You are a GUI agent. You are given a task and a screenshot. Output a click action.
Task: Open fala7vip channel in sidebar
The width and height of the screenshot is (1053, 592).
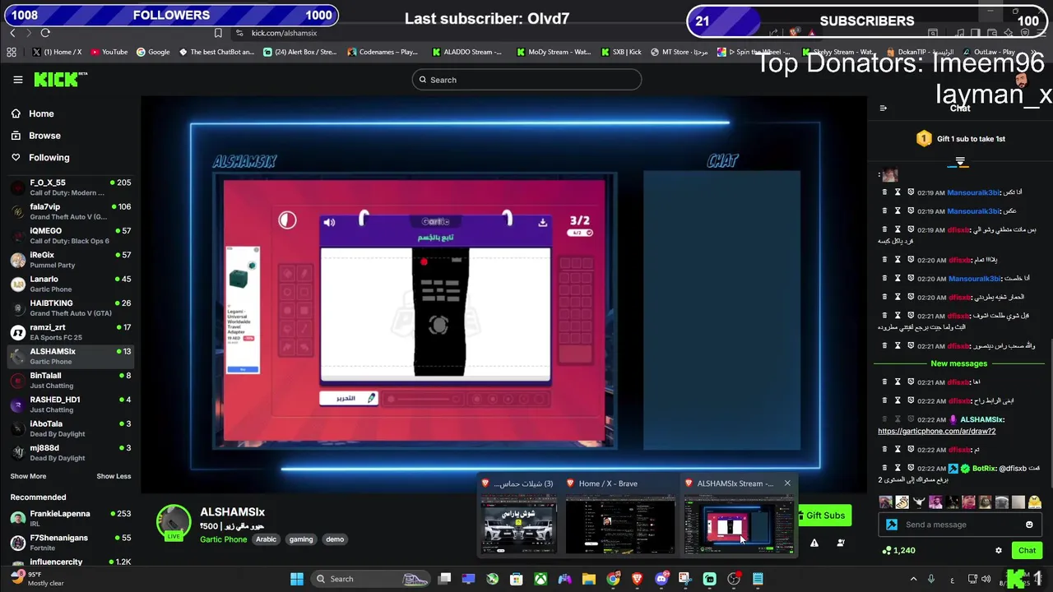(x=70, y=211)
